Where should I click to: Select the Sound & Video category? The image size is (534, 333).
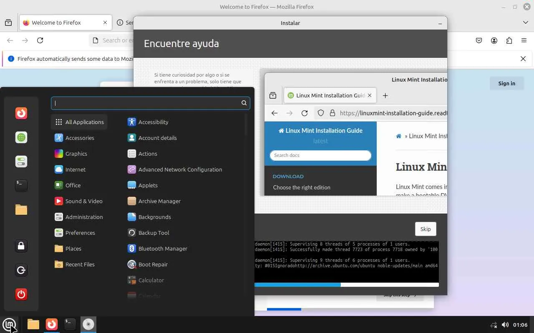79,201
